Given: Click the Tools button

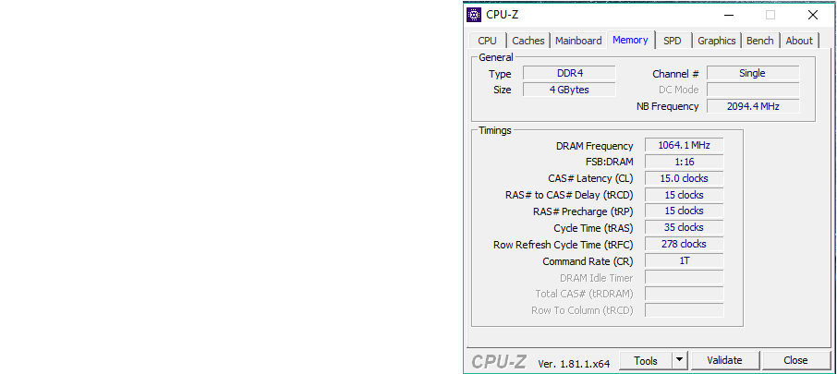Looking at the screenshot, I should (x=646, y=361).
